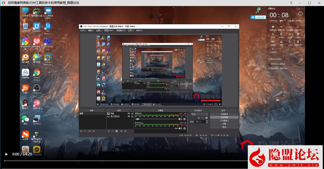The width and height of the screenshot is (324, 169).
Task: Add a new source with plus icon
Action: point(109,131)
